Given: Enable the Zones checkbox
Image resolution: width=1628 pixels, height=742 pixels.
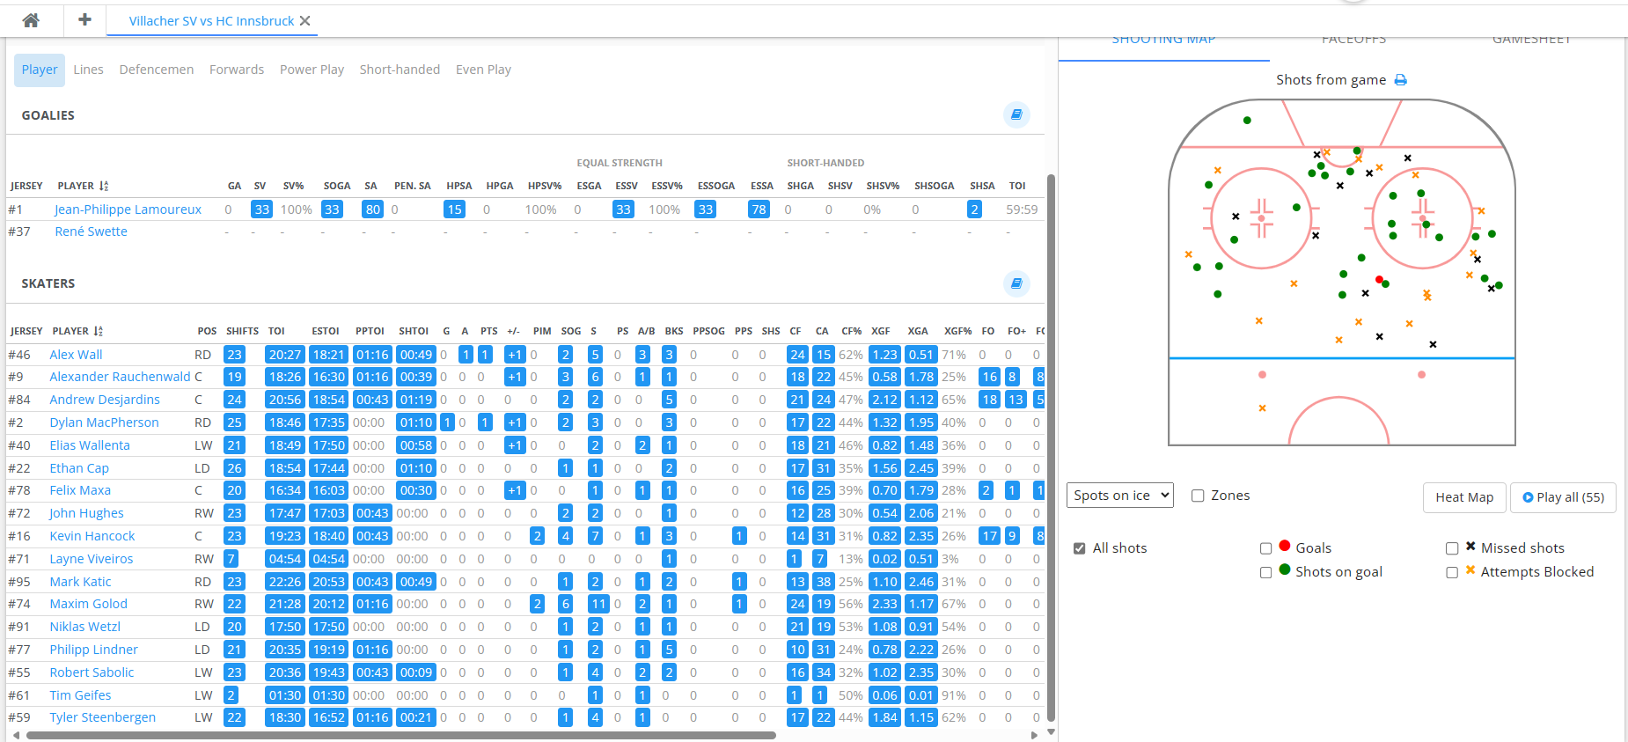Looking at the screenshot, I should pyautogui.click(x=1198, y=496).
